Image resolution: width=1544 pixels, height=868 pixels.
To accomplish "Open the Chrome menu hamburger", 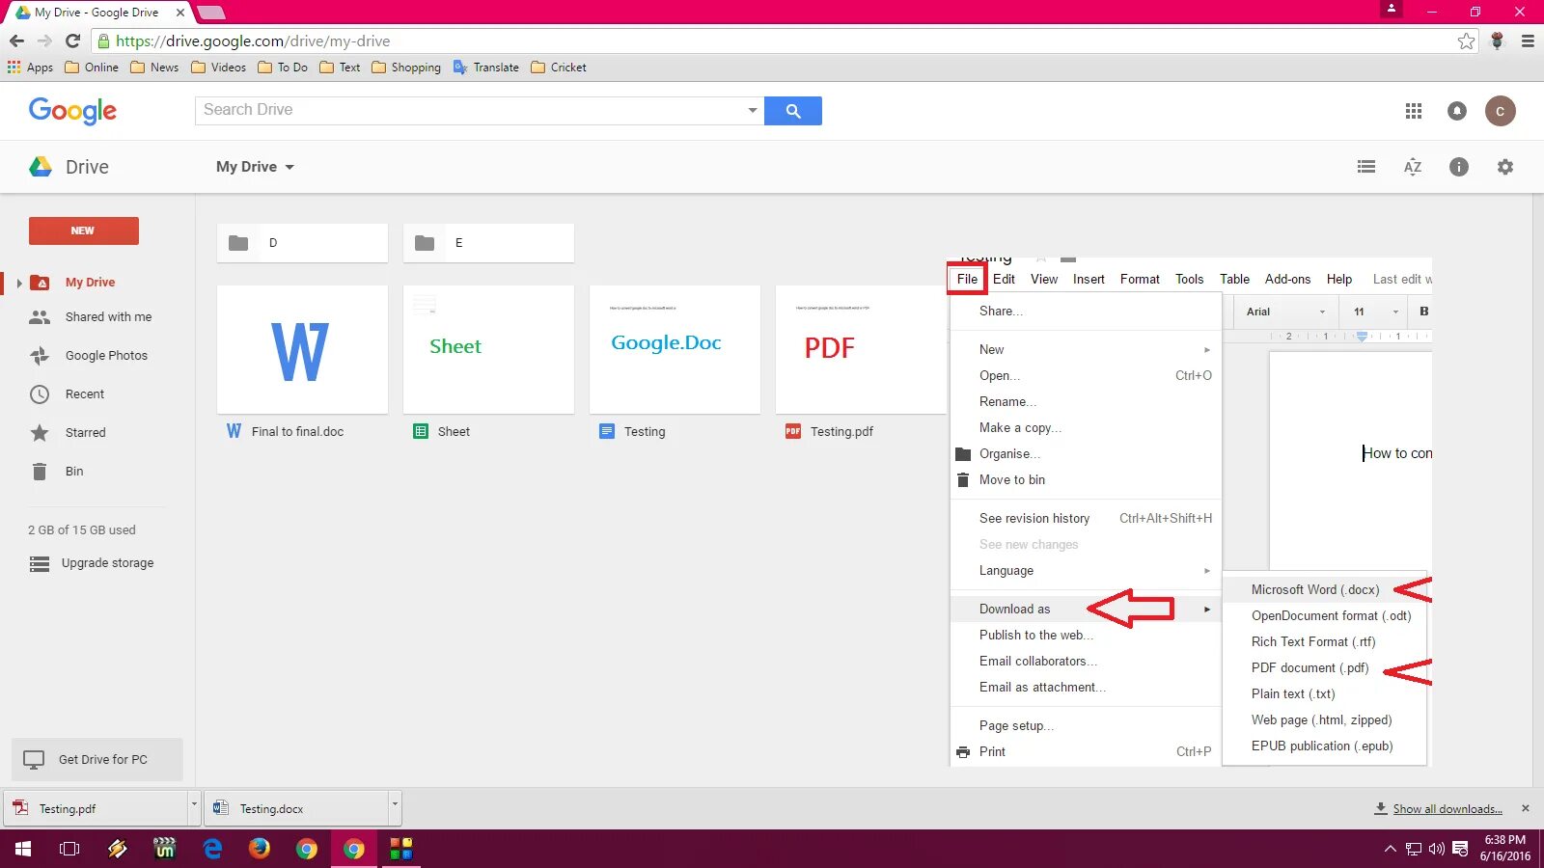I will click(x=1528, y=41).
